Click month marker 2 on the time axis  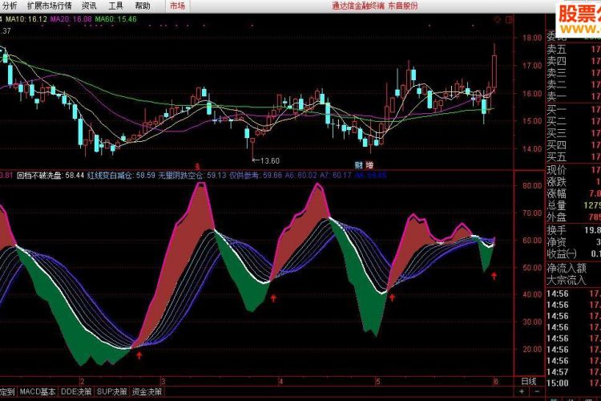[82, 382]
